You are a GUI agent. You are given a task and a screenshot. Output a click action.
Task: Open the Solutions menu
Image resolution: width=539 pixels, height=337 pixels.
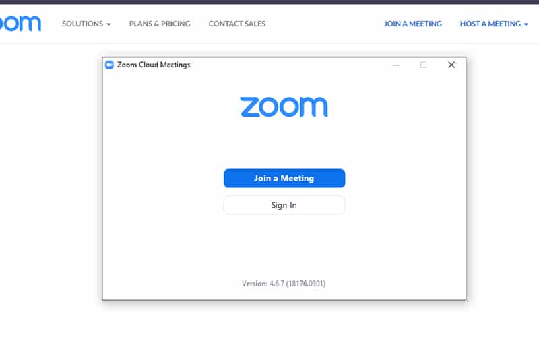point(86,24)
